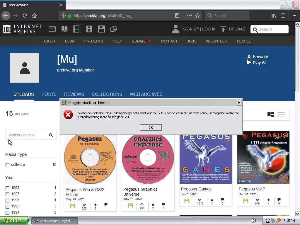Image resolution: width=300 pixels, height=225 pixels.
Task: Check the 1998 year checkbox
Action: [x=7, y=188]
